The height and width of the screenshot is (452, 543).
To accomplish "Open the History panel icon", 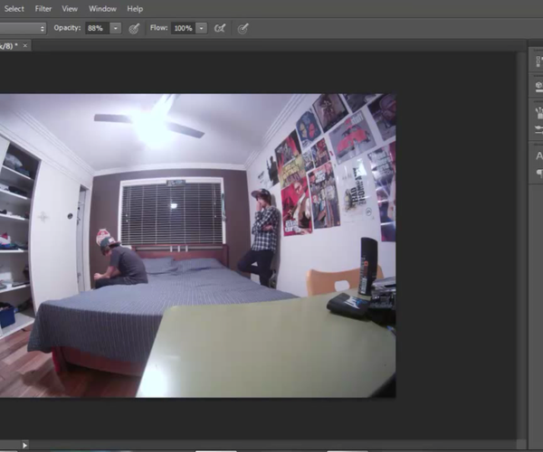I will tap(538, 61).
